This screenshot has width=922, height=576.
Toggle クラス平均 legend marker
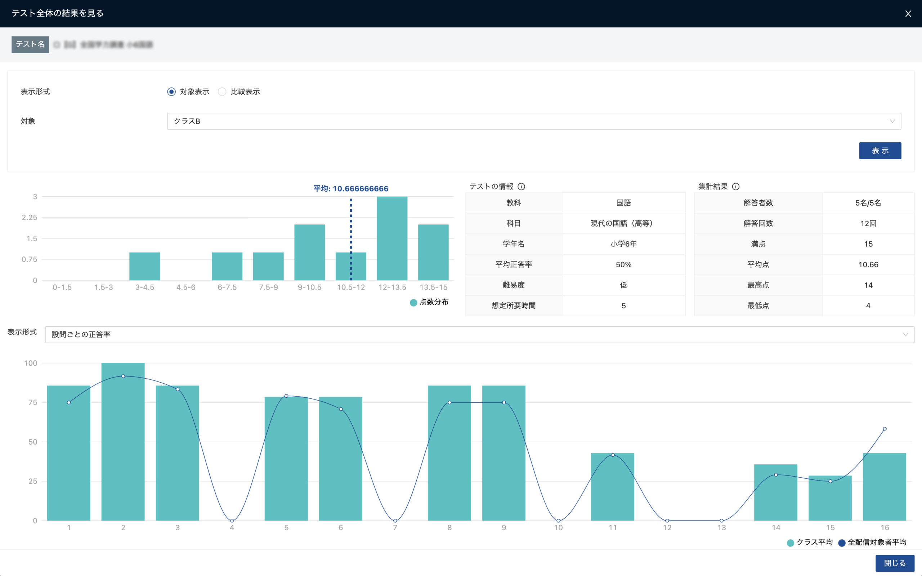(x=790, y=543)
